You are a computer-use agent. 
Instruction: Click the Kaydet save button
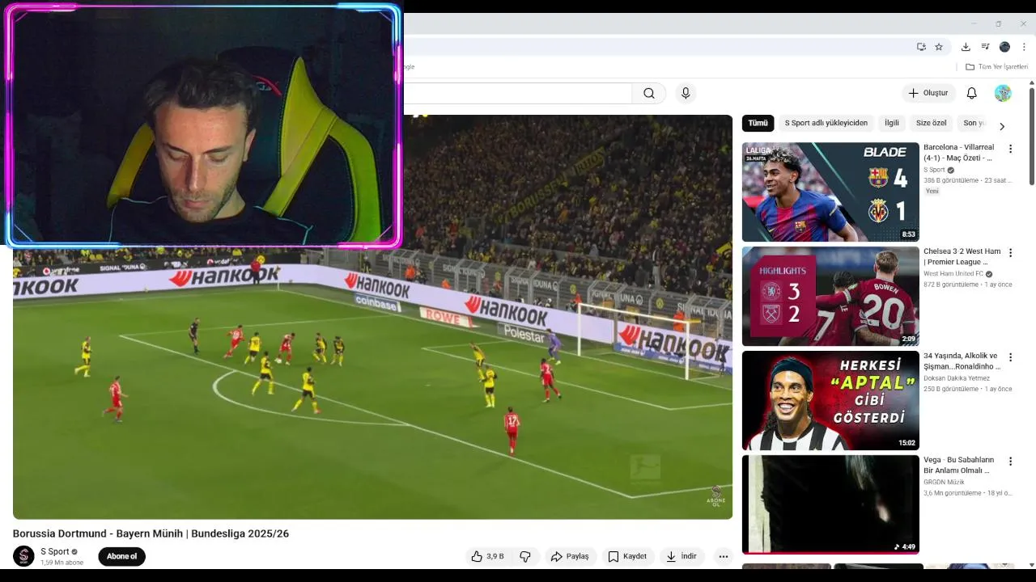pos(627,556)
